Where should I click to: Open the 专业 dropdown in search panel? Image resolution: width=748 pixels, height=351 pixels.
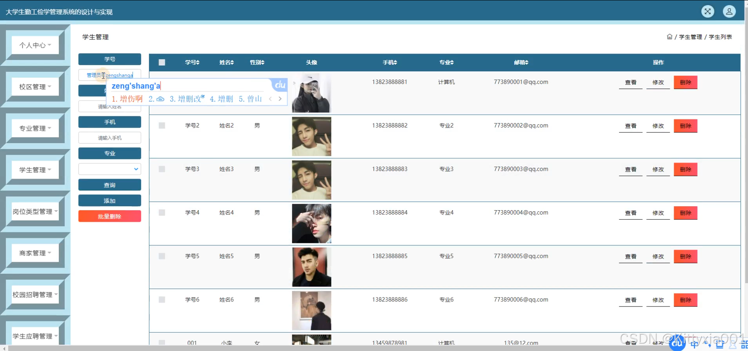pos(109,169)
